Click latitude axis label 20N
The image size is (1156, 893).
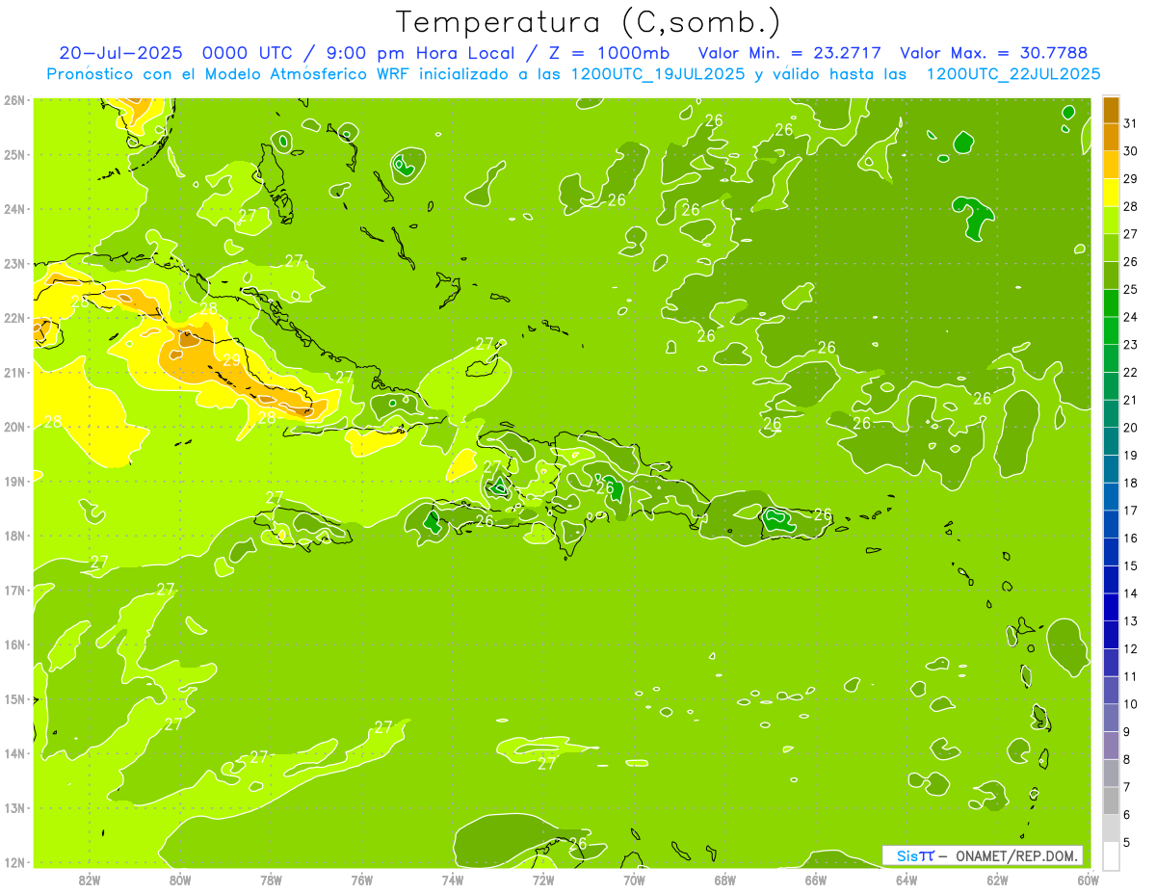[14, 427]
